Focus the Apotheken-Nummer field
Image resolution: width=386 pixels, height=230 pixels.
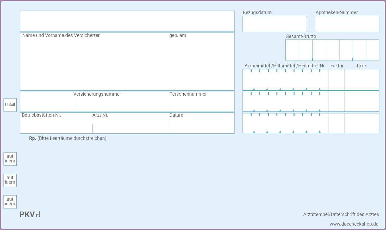click(x=347, y=24)
